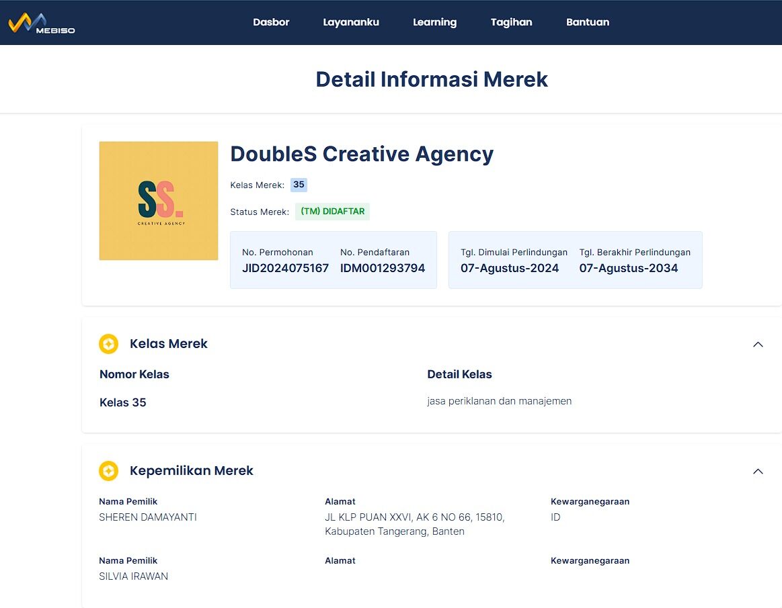
Task: Click the Kelas Merek section icon
Action: 109,344
